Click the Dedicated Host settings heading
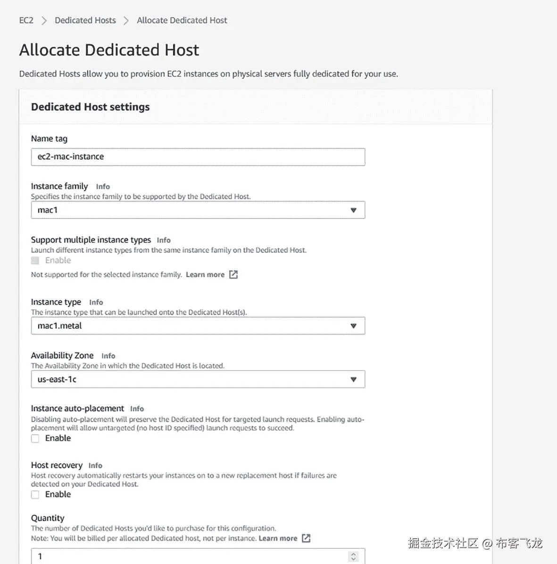This screenshot has height=564, width=557. coord(90,107)
